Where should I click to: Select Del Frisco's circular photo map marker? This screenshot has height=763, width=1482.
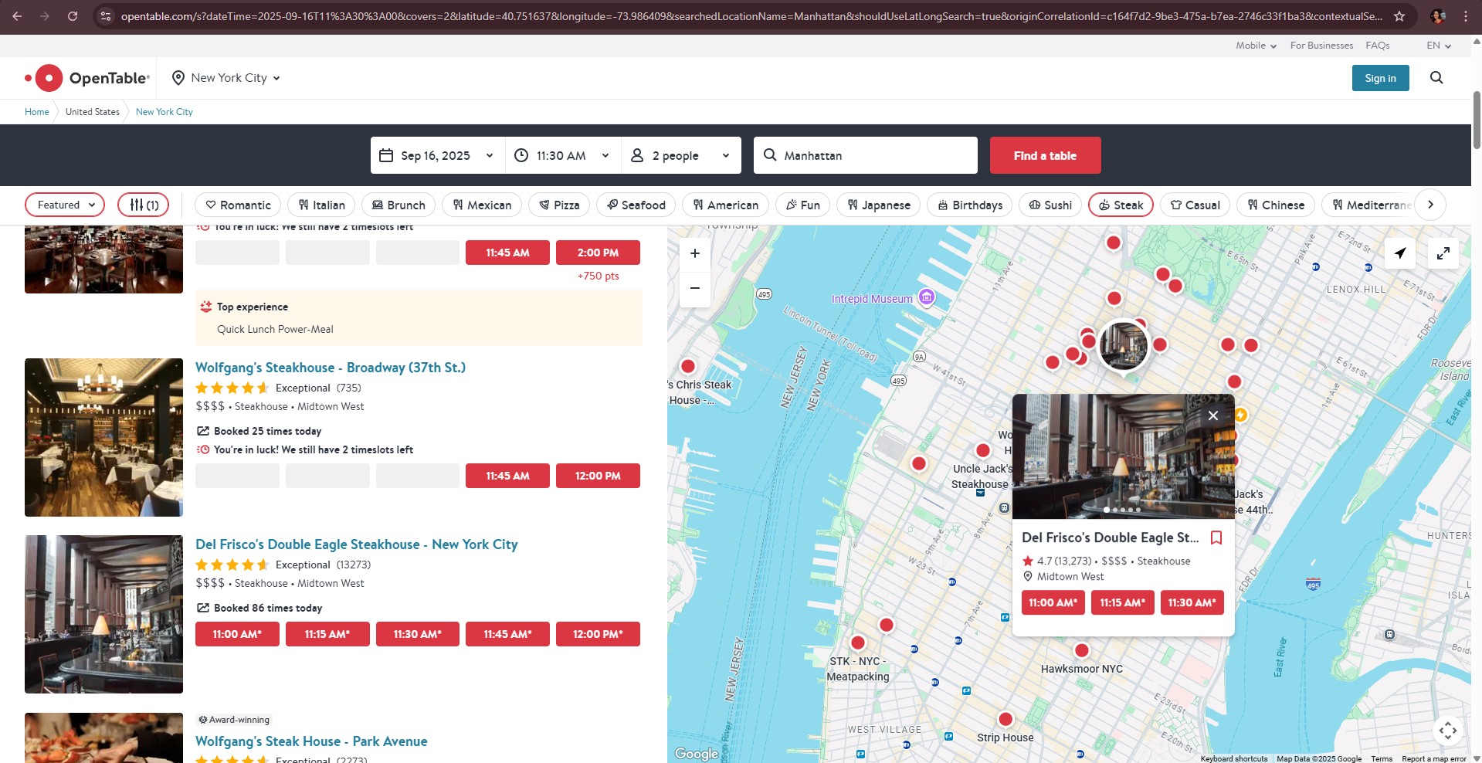[x=1123, y=345]
